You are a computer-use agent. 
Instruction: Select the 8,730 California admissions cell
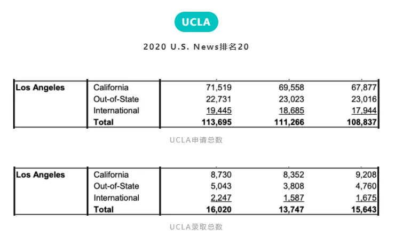(220, 175)
